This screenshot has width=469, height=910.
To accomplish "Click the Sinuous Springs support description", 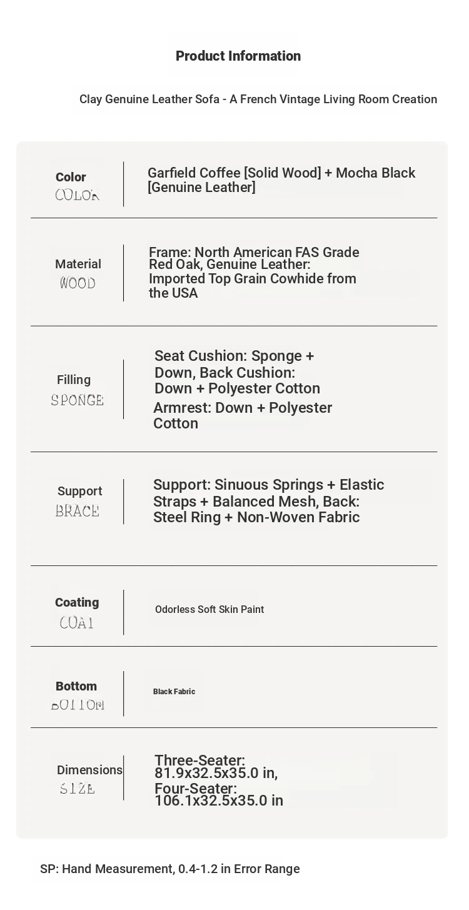I will (269, 501).
